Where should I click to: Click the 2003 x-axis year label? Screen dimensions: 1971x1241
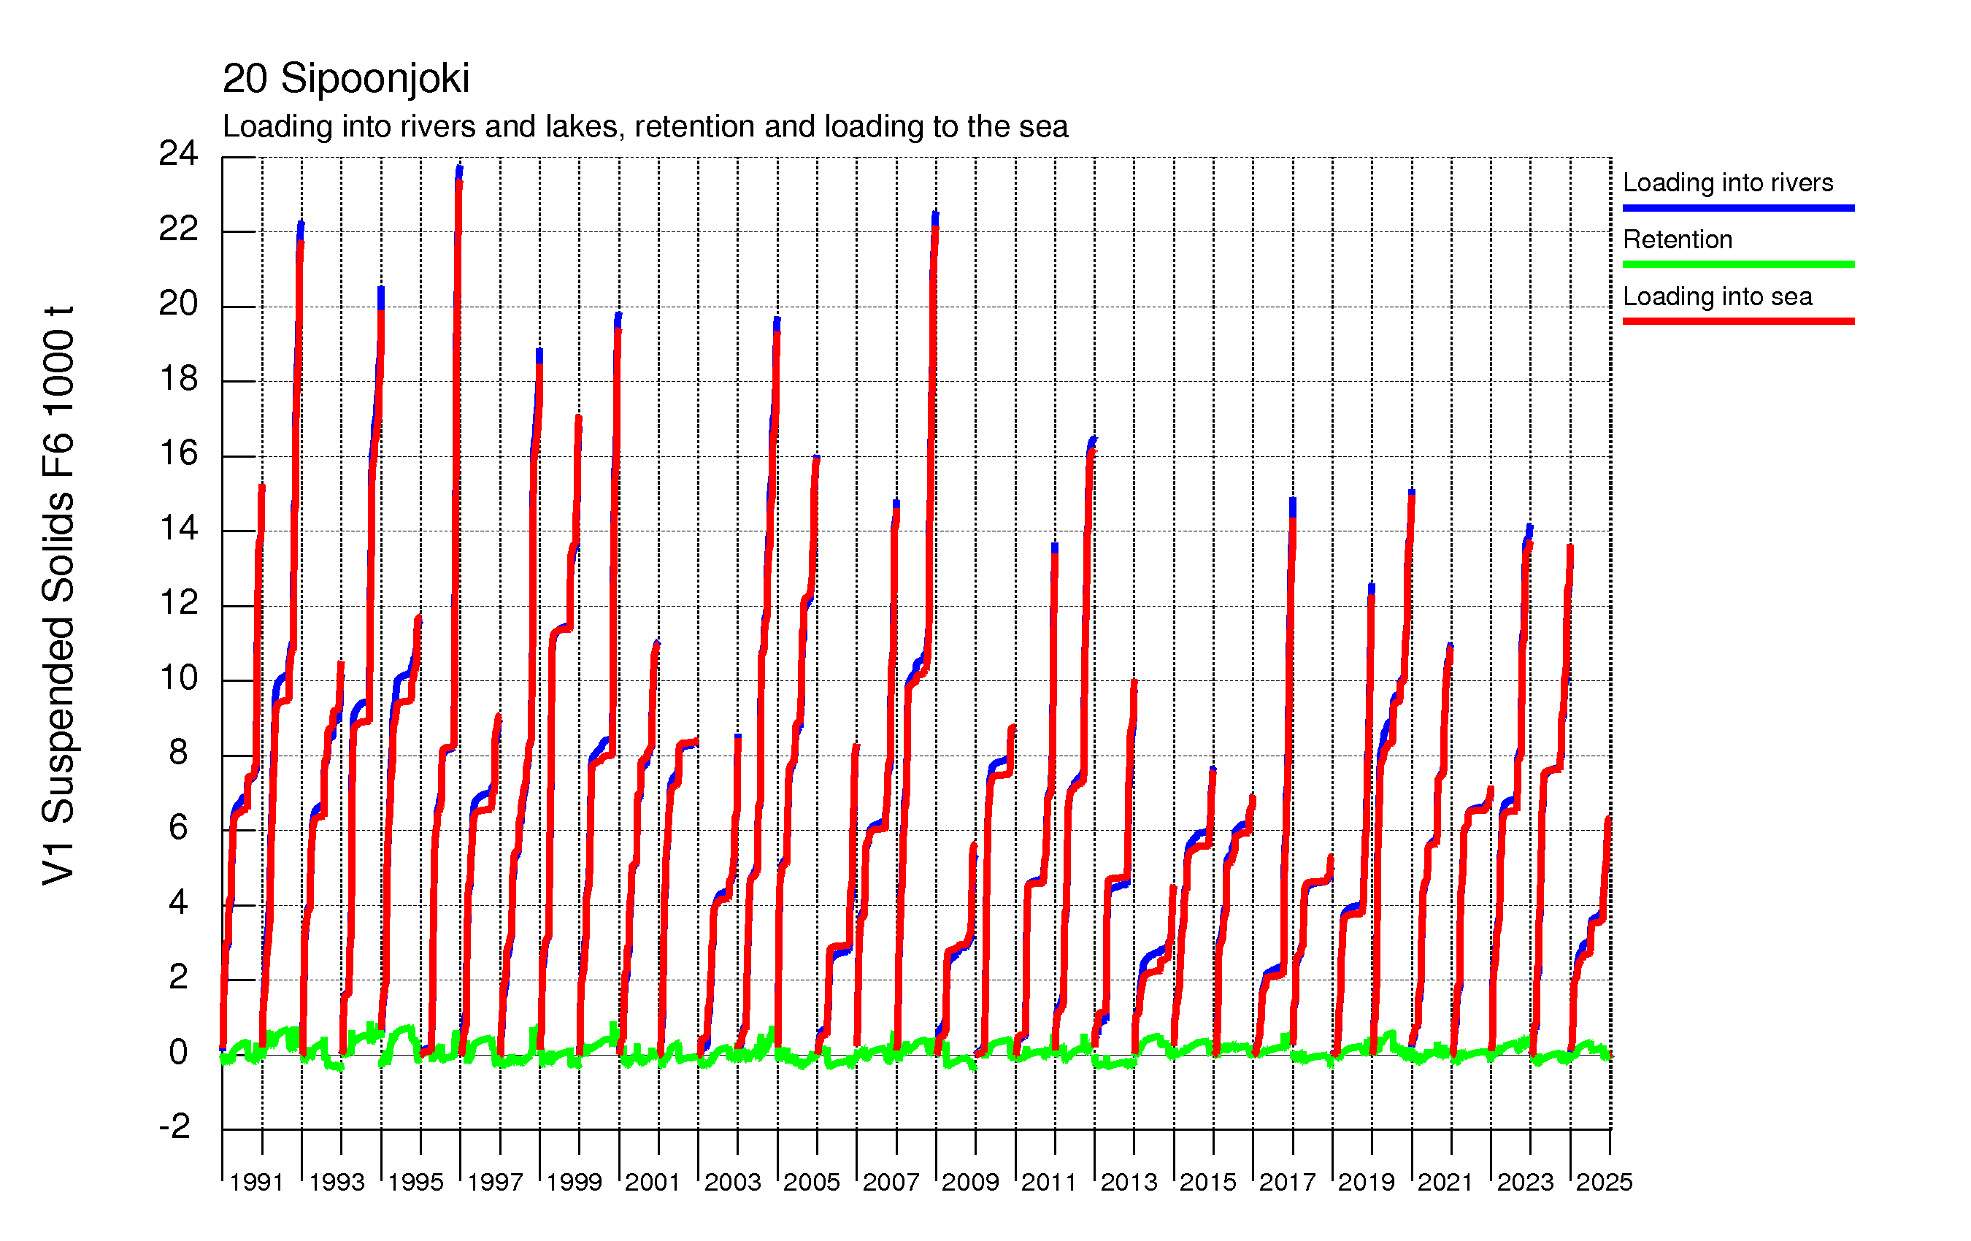click(733, 1182)
